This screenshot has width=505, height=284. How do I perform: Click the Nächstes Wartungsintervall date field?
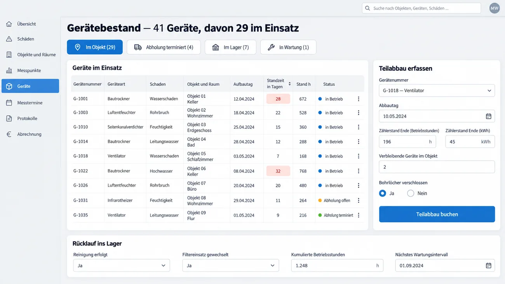click(x=445, y=266)
